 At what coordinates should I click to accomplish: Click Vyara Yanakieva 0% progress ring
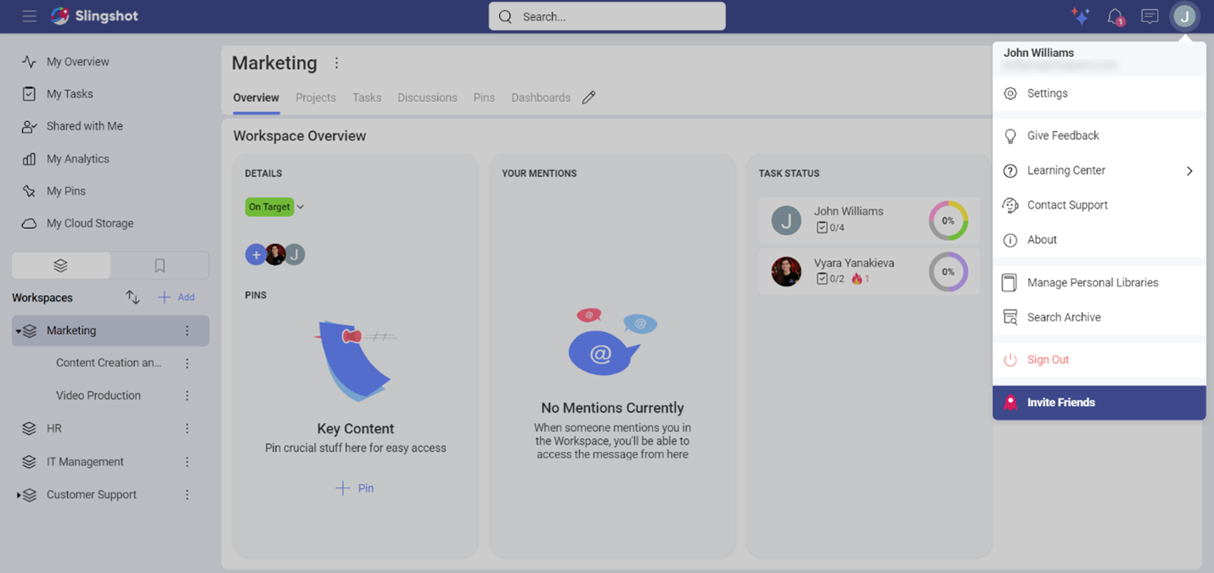(x=948, y=272)
